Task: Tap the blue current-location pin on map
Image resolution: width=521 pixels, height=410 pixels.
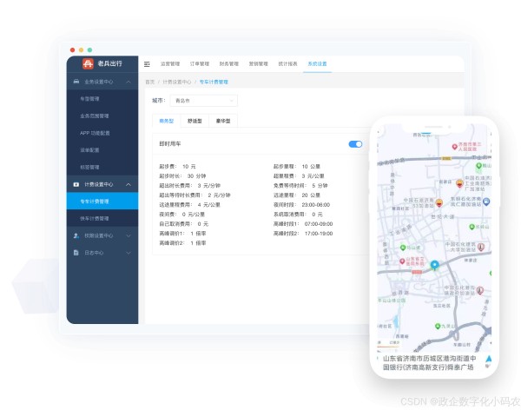Action: tap(435, 265)
